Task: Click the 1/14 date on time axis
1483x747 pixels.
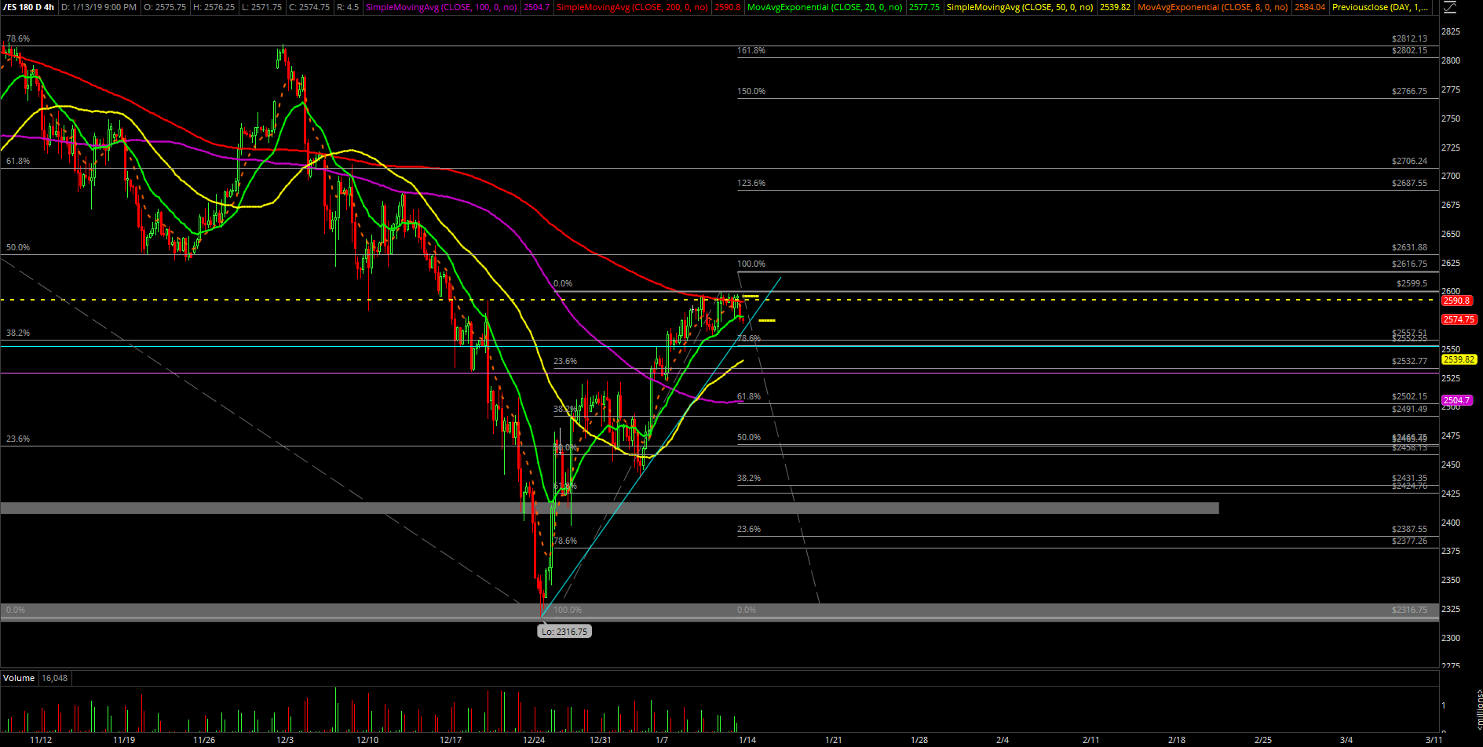Action: 747,740
